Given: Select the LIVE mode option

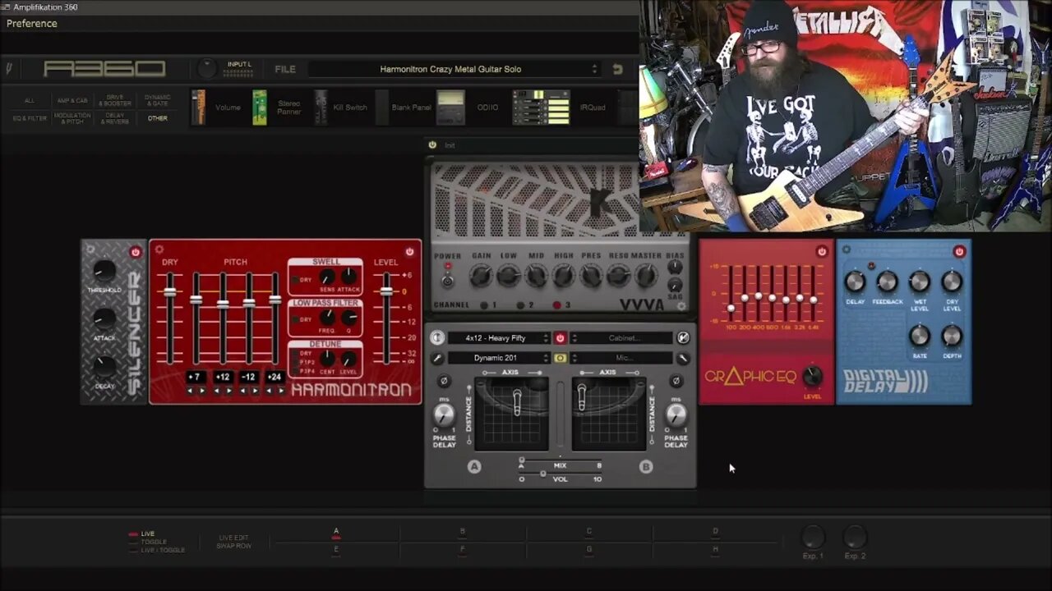Looking at the screenshot, I should pos(143,534).
